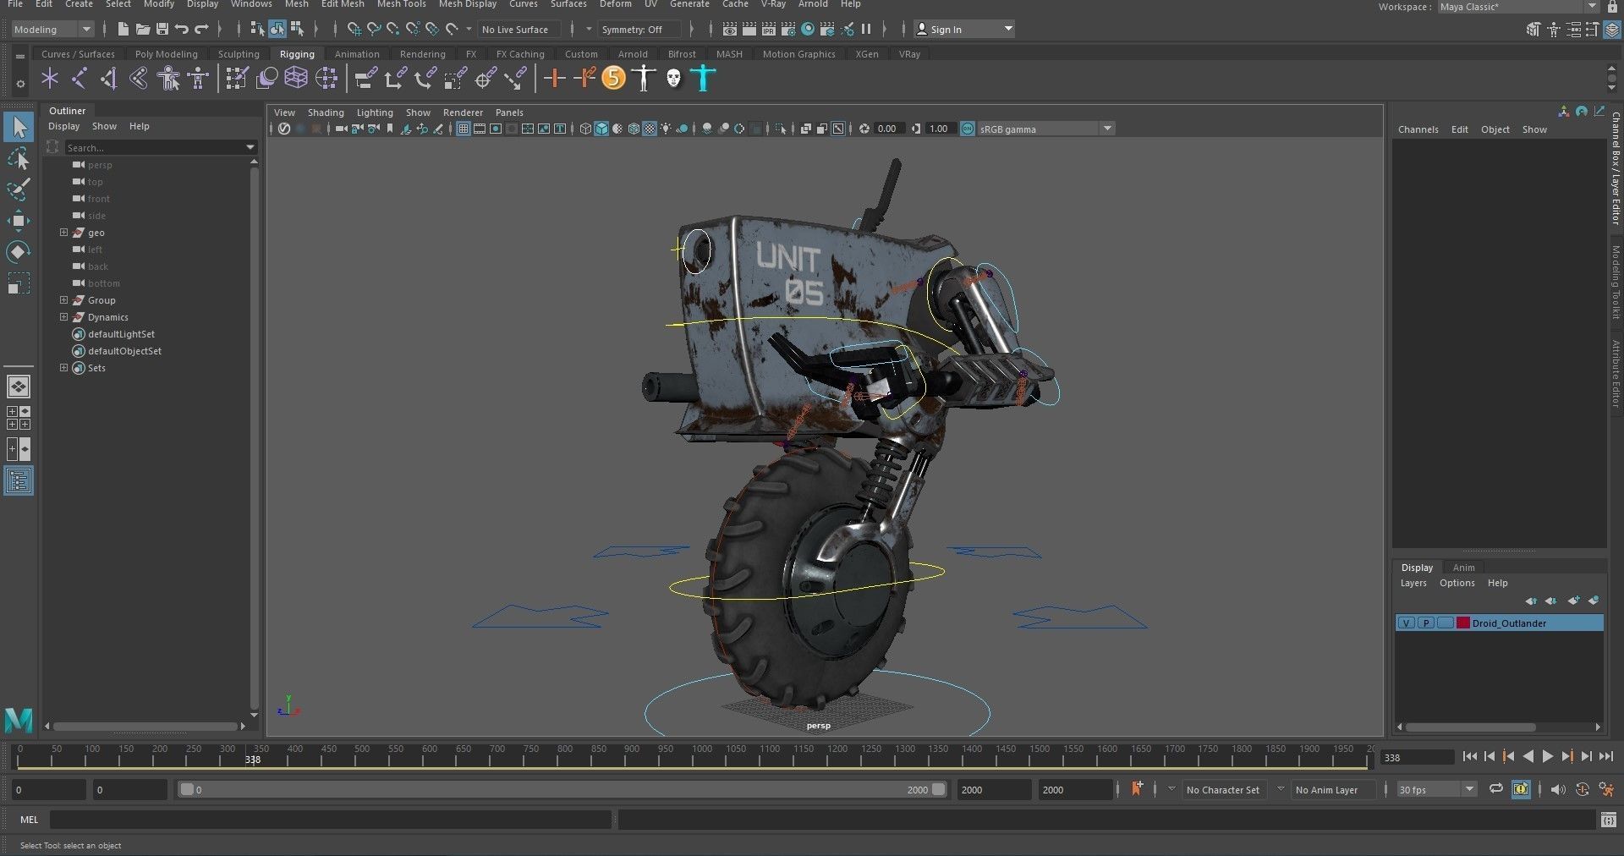Open the 30 fps frame rate dropdown
The width and height of the screenshot is (1624, 856).
1436,789
